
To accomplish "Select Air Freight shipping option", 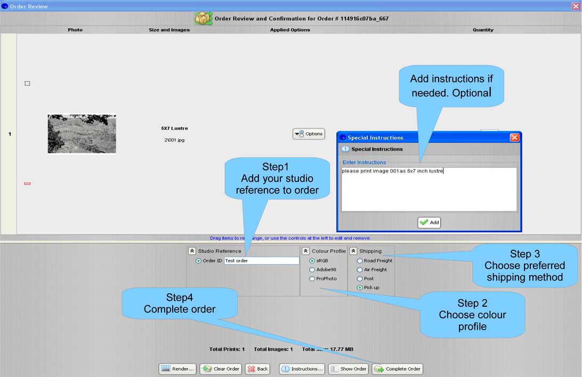I will [360, 270].
